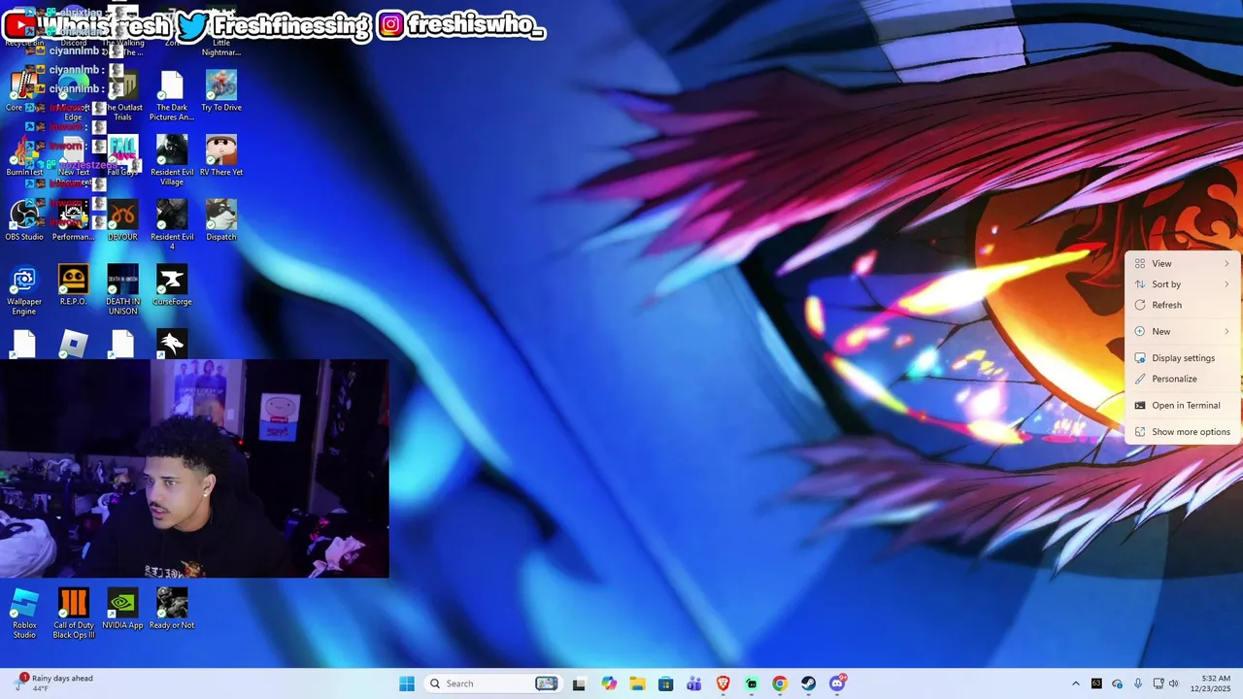Image resolution: width=1243 pixels, height=699 pixels.
Task: Open Try To Drive game shortcut
Action: coord(221,91)
